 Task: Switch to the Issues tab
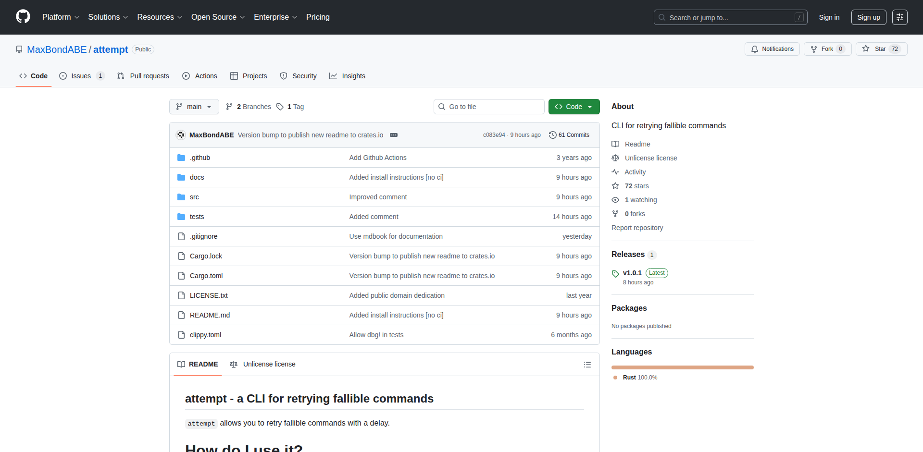coord(82,76)
